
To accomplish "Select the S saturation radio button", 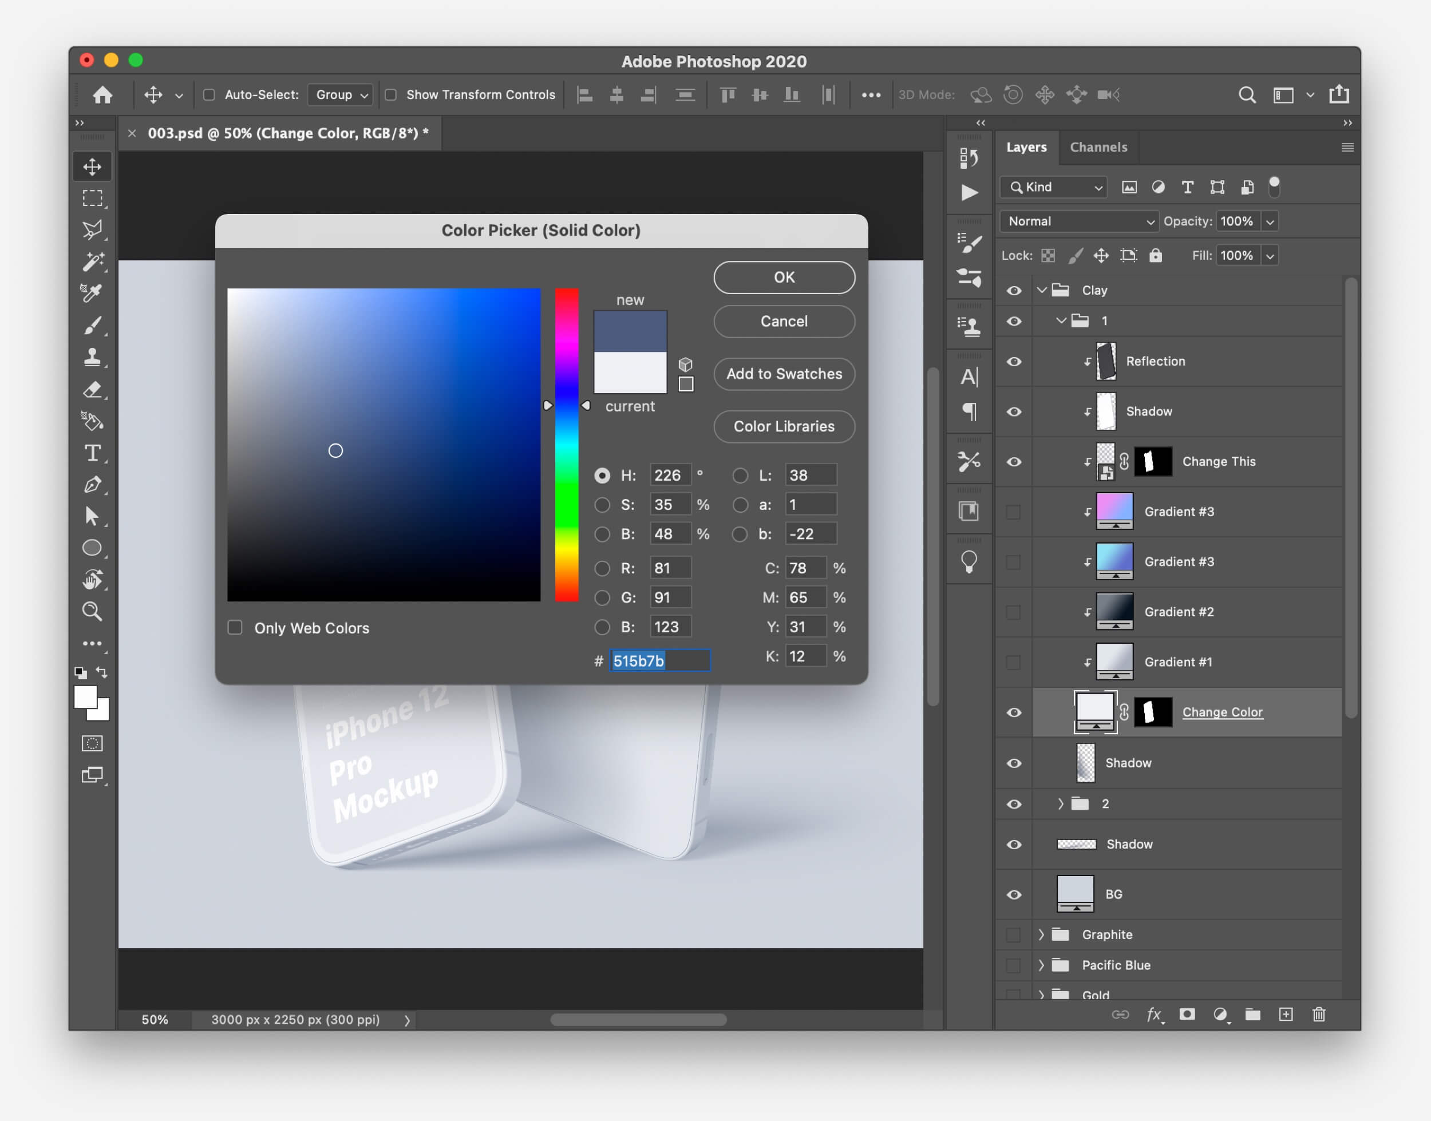I will (602, 505).
